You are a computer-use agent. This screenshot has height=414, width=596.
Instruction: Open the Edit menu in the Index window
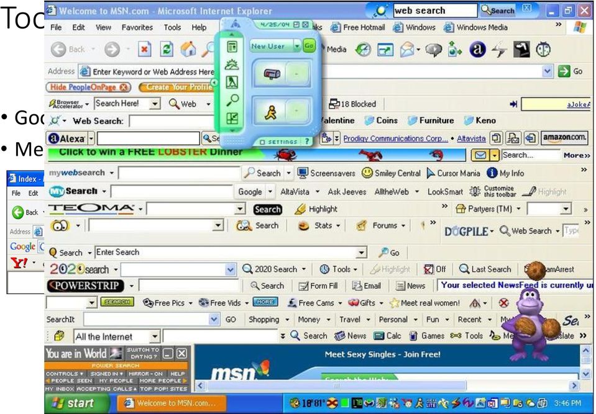point(33,193)
